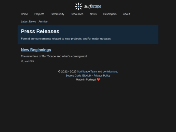Click the New Beginnings article summary text

tap(54, 56)
